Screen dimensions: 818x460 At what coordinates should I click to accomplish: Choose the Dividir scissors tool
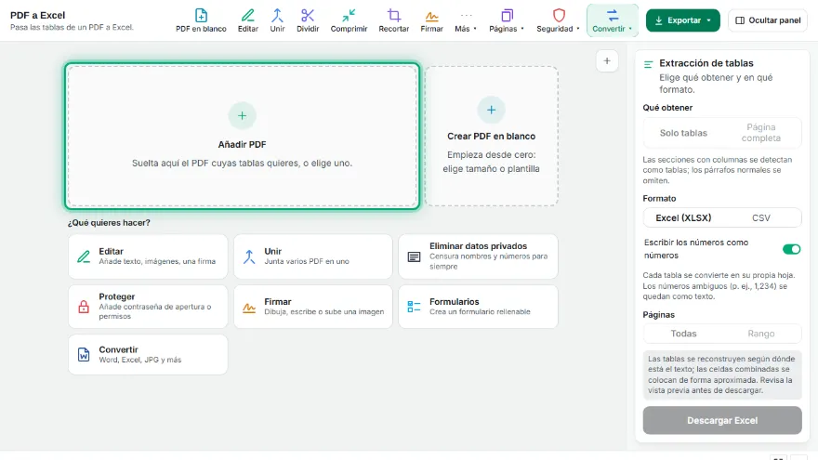point(308,20)
